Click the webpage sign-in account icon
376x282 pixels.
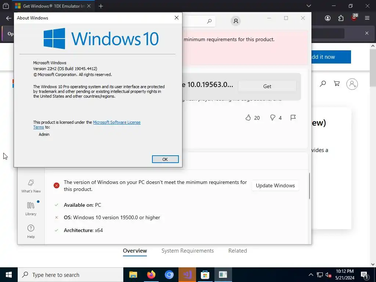coord(352,84)
